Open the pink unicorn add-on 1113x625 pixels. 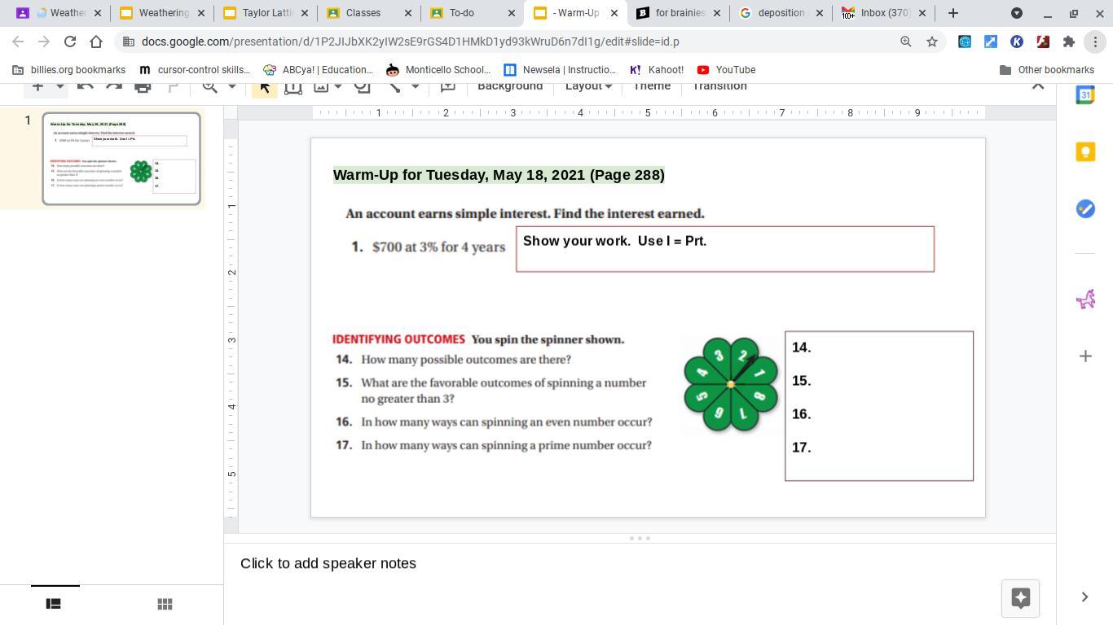(1085, 299)
